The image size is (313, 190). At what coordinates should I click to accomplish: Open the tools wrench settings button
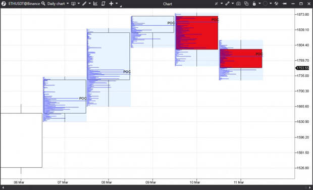[x=276, y=4]
